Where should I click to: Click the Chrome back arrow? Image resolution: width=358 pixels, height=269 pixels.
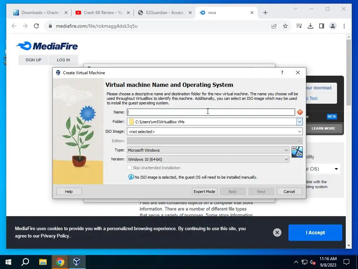click(14, 26)
